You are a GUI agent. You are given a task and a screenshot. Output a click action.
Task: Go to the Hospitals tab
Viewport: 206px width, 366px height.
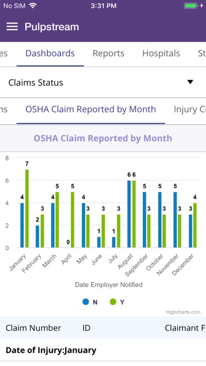coord(161,53)
